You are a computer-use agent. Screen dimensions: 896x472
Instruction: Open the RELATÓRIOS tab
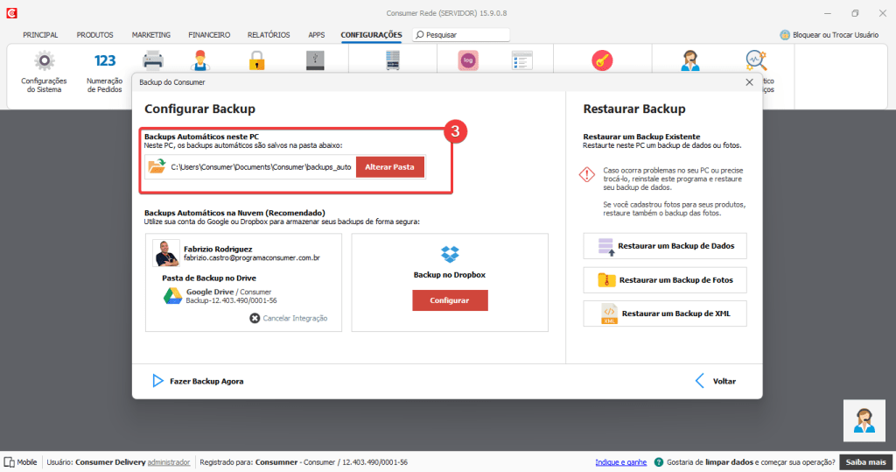point(269,35)
